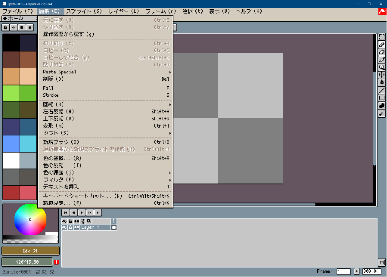Select the Zoom magnifier tool

click(x=382, y=67)
